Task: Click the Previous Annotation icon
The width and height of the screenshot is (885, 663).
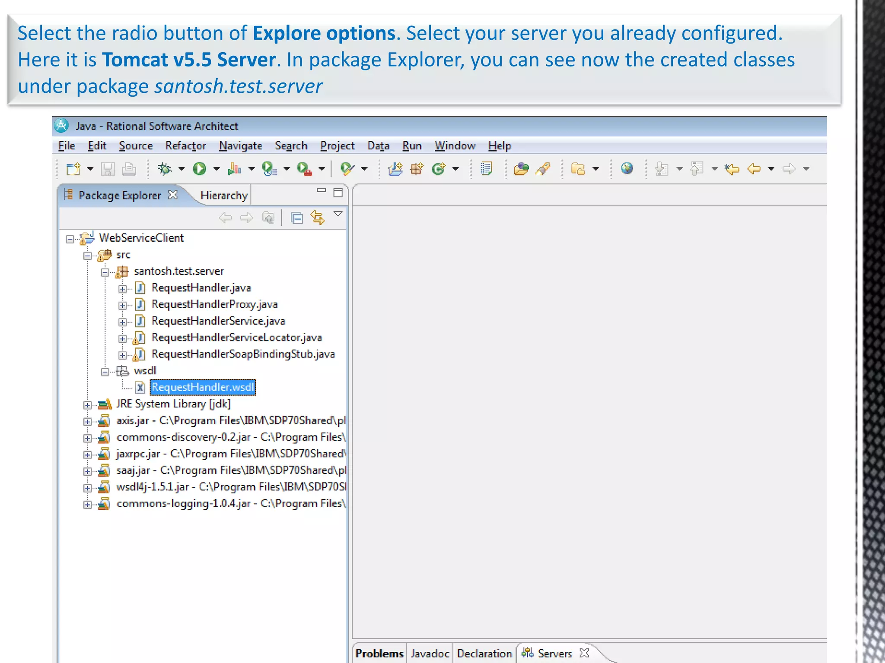Action: click(x=697, y=169)
